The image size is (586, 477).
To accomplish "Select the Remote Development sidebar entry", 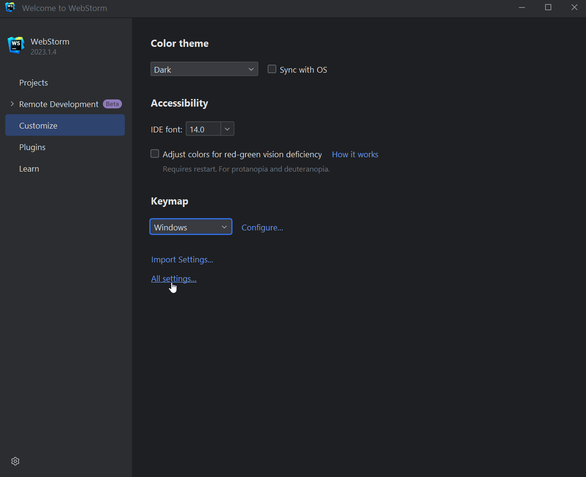I will (x=58, y=104).
